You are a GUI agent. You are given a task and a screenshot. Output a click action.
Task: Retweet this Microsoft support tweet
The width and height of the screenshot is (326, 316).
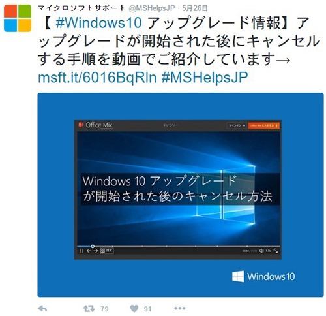click(x=89, y=308)
